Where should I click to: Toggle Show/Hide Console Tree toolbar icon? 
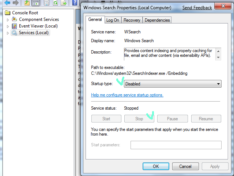[36, 3]
